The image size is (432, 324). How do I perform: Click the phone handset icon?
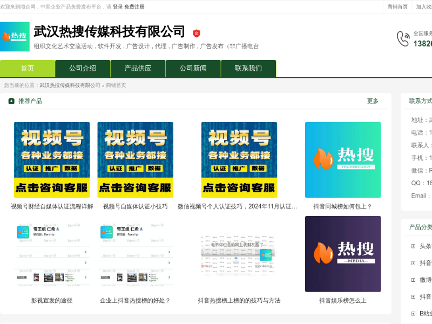[x=403, y=38]
